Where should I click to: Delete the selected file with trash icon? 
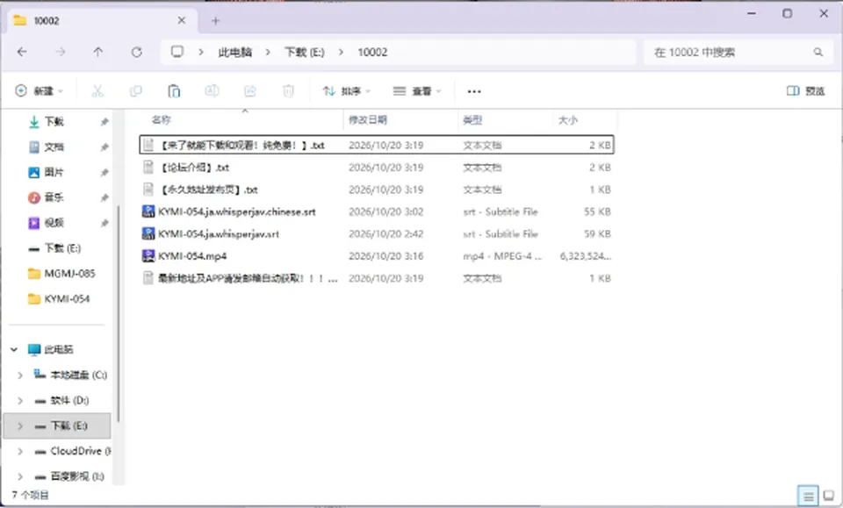[x=288, y=91]
